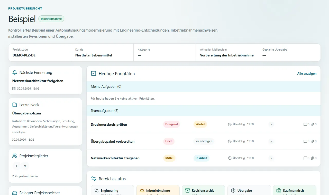Click the Mittel priority badge
329x195 pixels.
tap(169, 158)
